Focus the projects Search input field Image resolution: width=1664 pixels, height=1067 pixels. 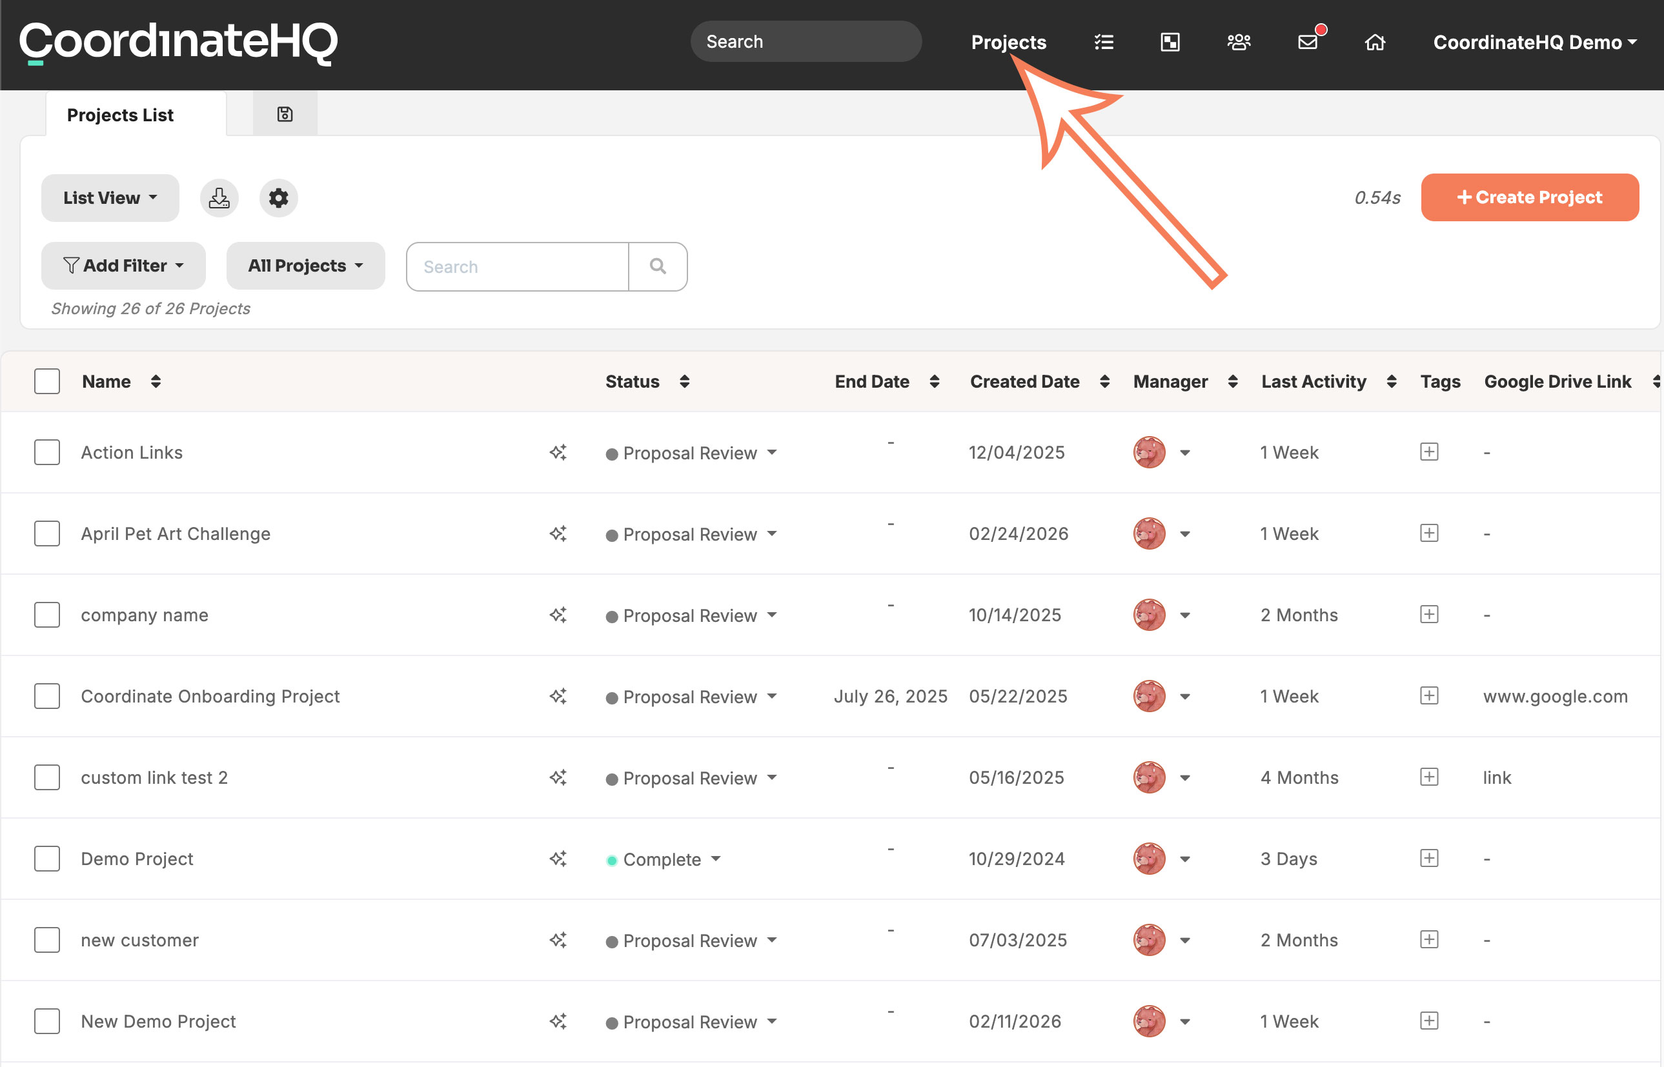518,267
